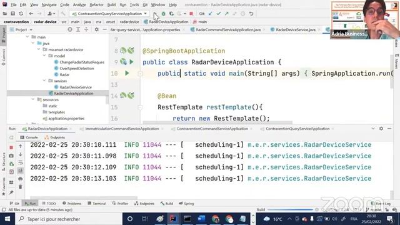Click the camera thread dump icon
The width and height of the screenshot is (400, 225).
11,156
